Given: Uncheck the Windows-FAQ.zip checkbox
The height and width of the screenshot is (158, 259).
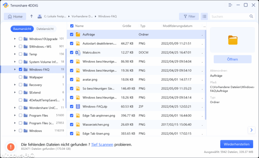Looking at the screenshot, I should pyautogui.click(x=72, y=106).
